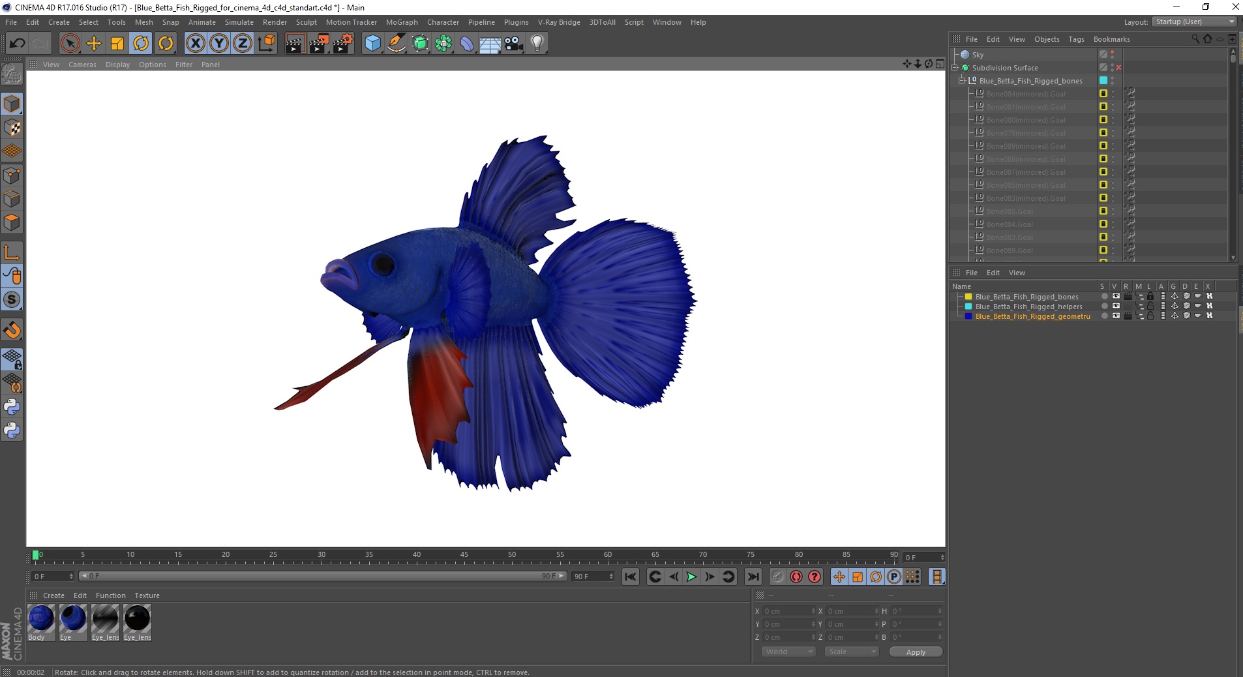Click Object Manager search magnifier icon

tap(1195, 39)
